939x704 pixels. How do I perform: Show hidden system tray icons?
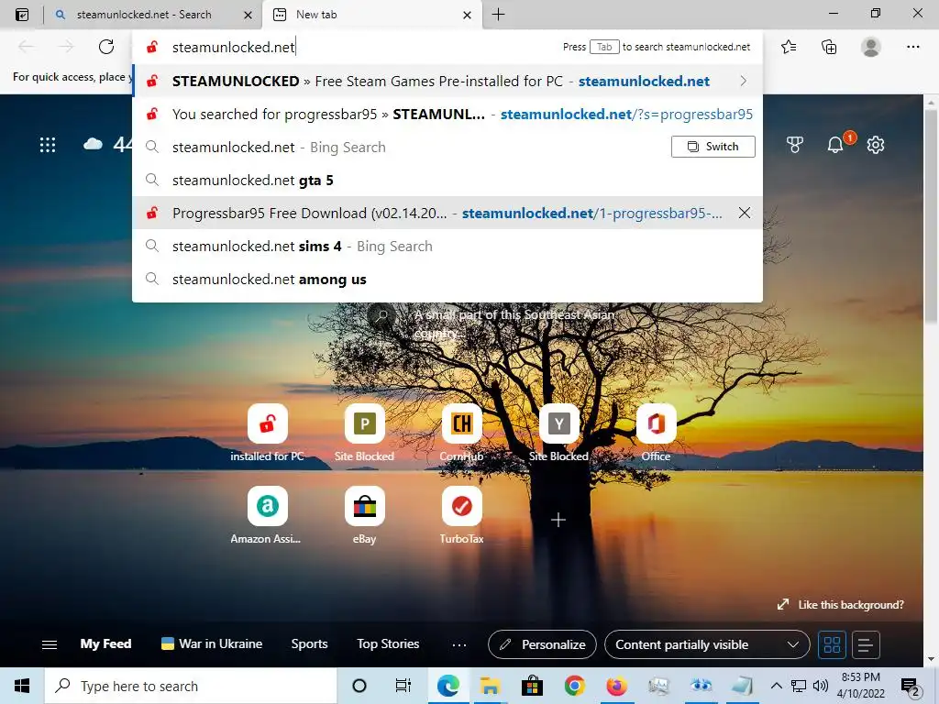[776, 686]
